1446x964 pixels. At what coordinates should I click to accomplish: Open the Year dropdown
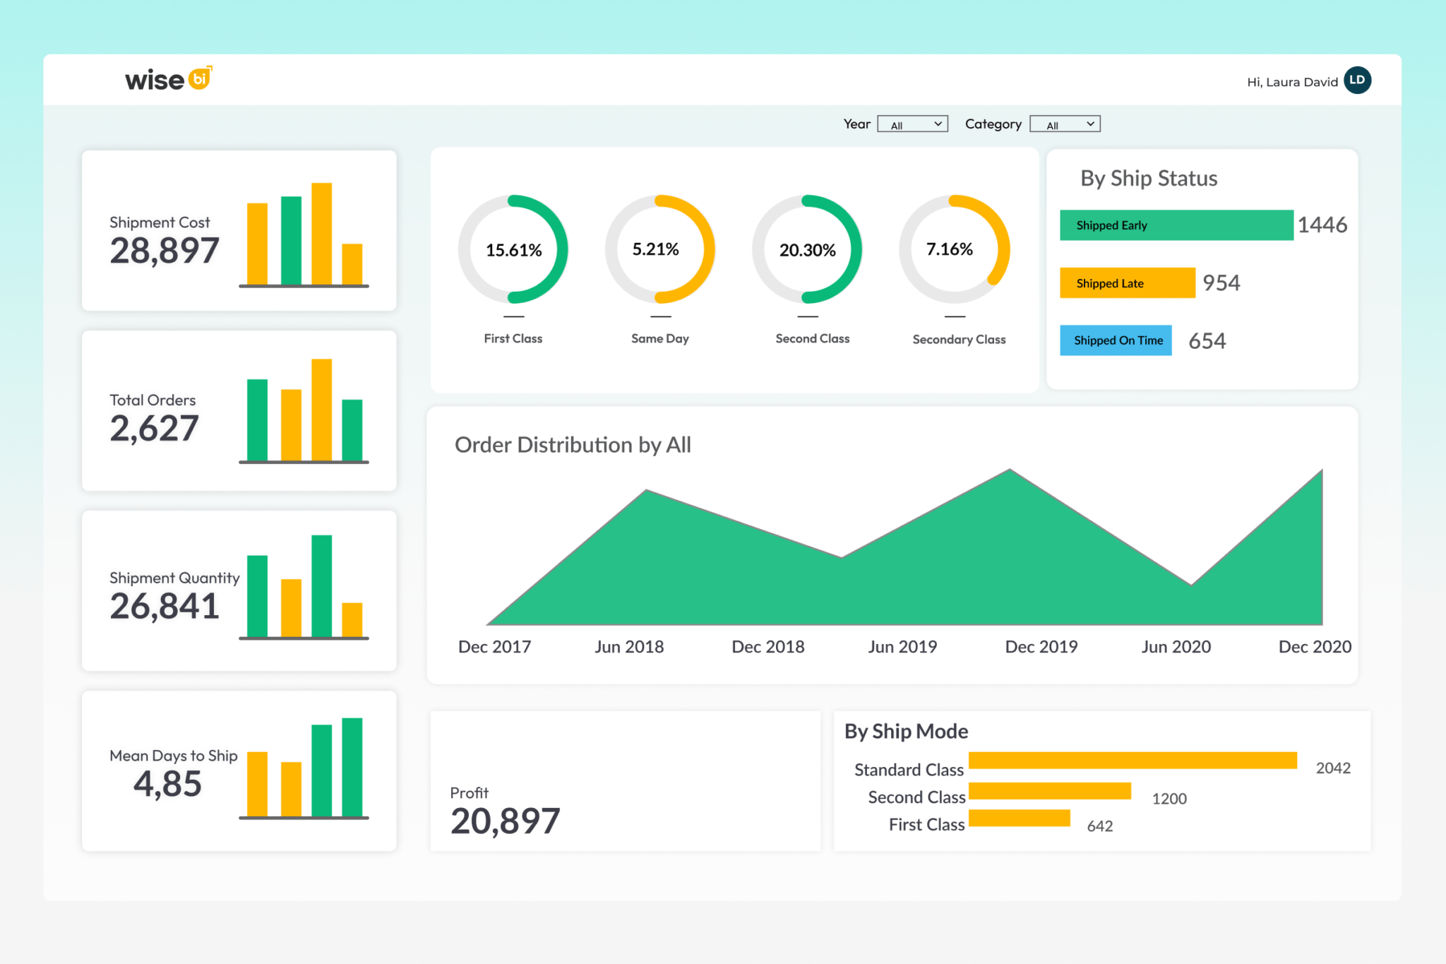click(x=912, y=123)
